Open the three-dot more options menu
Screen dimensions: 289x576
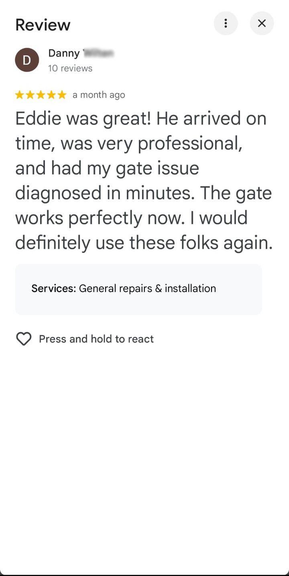226,24
